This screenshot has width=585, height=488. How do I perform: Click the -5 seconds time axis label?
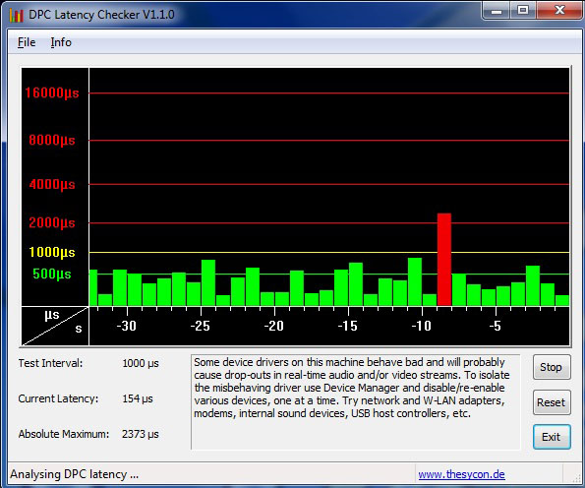[495, 326]
